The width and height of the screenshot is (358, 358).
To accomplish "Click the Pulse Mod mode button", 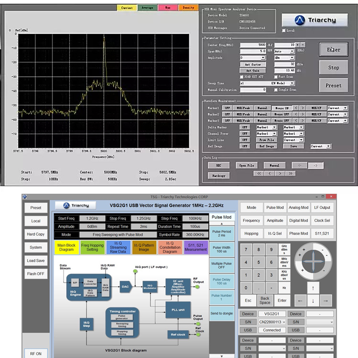I will pos(275,208).
